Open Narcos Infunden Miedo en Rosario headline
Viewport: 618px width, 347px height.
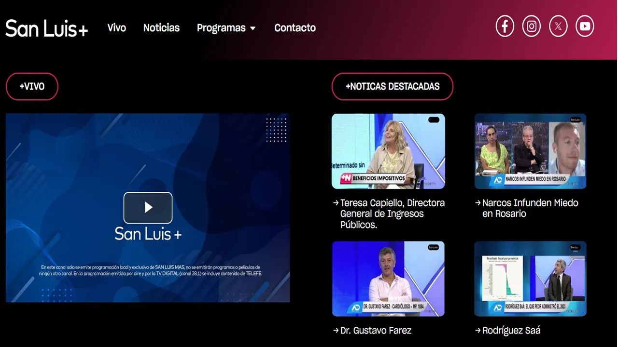tap(531, 208)
